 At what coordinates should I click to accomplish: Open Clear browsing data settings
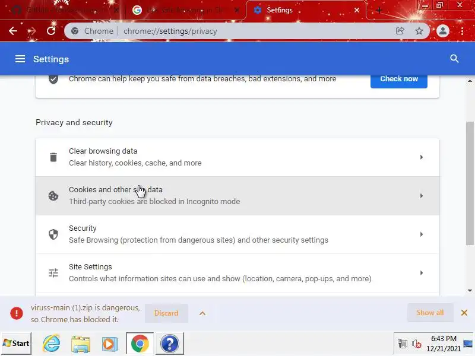(x=237, y=157)
